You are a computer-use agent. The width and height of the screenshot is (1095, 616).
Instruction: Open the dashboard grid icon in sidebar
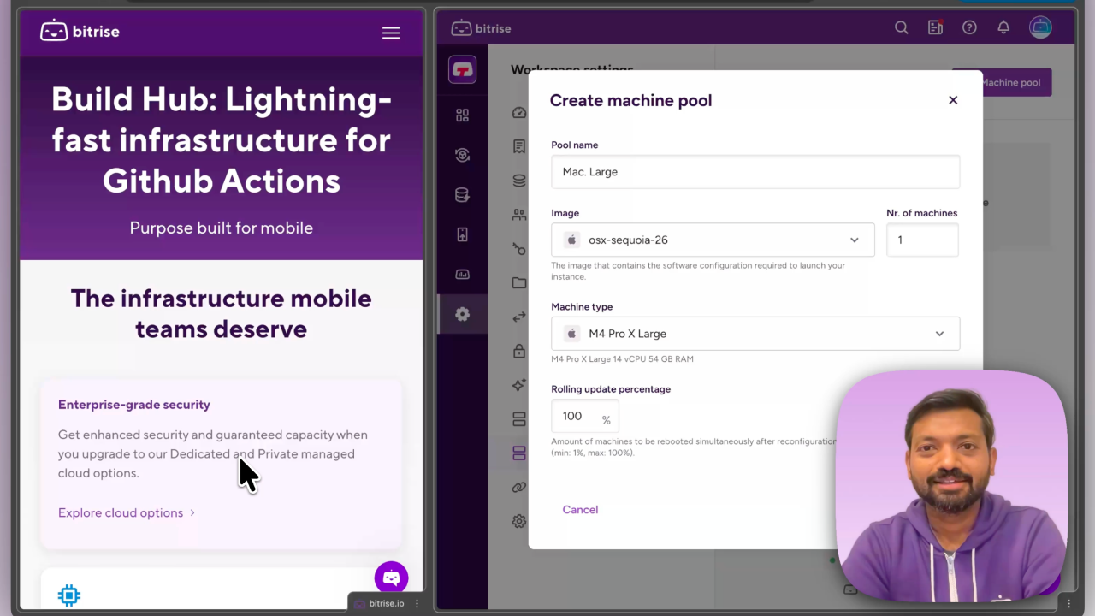click(x=462, y=115)
